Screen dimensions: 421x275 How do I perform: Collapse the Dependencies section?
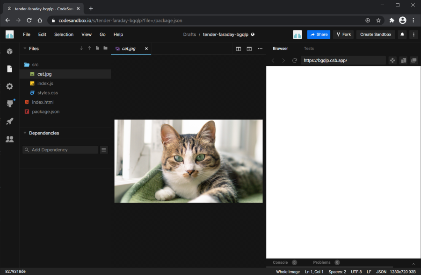[25, 133]
